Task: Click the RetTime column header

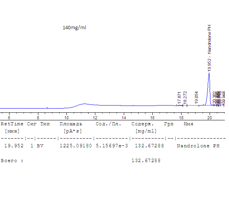Action: [12, 124]
